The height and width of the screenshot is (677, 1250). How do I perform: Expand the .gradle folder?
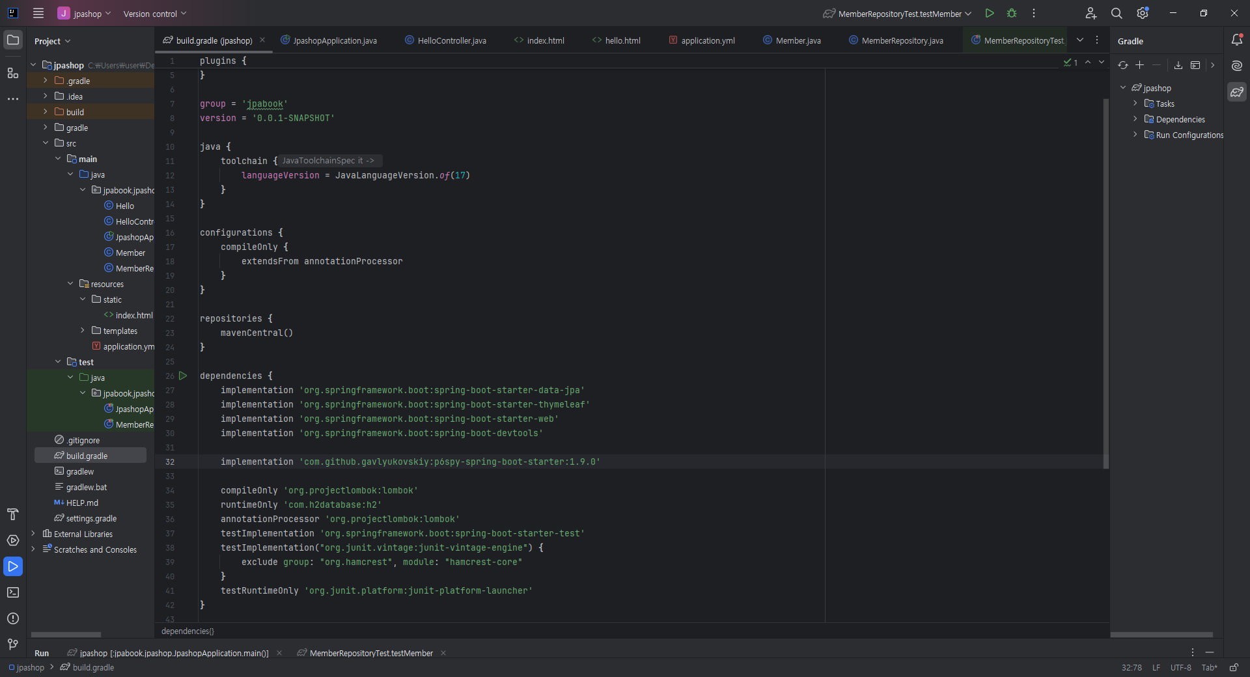[x=46, y=81]
